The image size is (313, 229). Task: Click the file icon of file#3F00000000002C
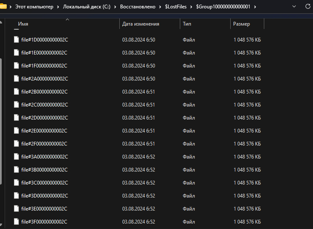click(x=16, y=222)
